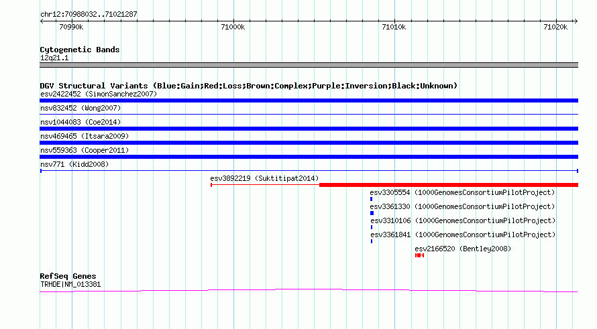Select the gray 12q21.1 cytogenetic band bar
This screenshot has width=597, height=329.
pyautogui.click(x=309, y=65)
